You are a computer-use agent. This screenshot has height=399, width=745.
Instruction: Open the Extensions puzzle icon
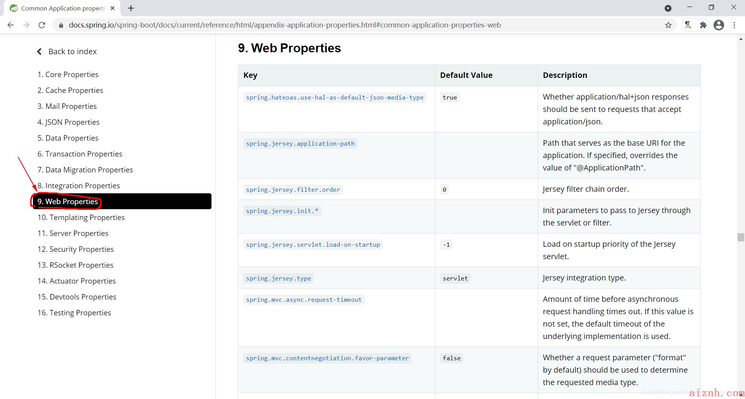[703, 25]
